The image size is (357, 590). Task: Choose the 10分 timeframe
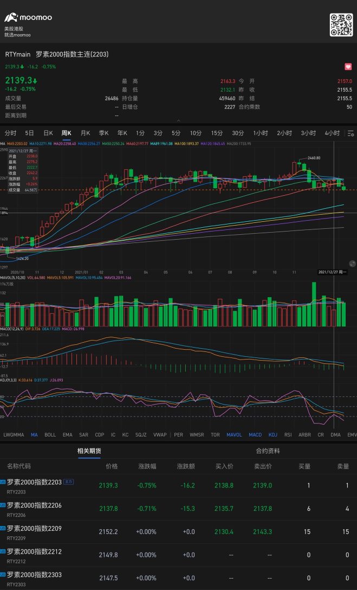coord(196,133)
